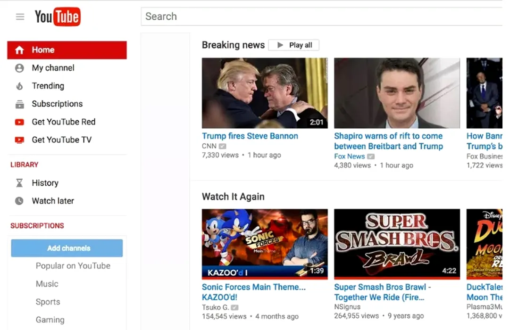The width and height of the screenshot is (510, 330).
Task: Click the Trending flame icon
Action: 19,86
